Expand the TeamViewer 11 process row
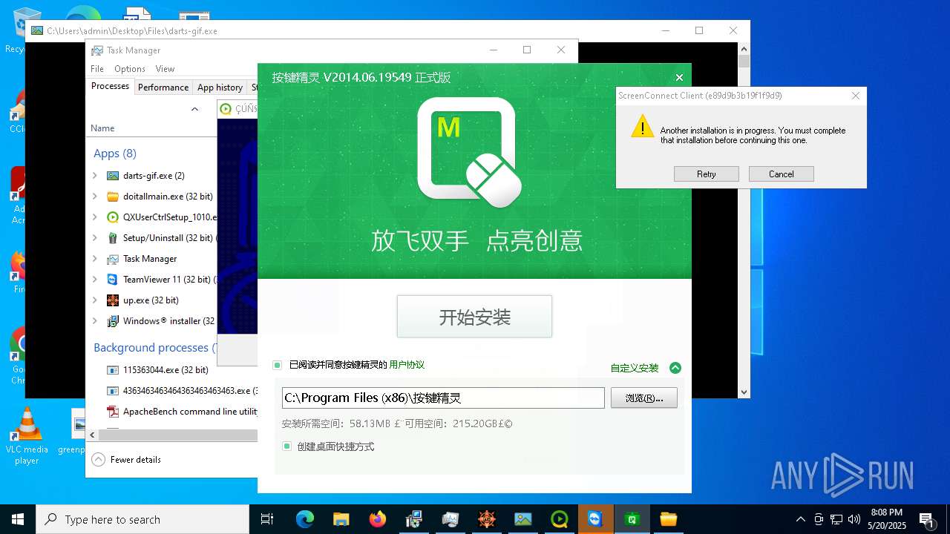The image size is (950, 534). coord(95,280)
